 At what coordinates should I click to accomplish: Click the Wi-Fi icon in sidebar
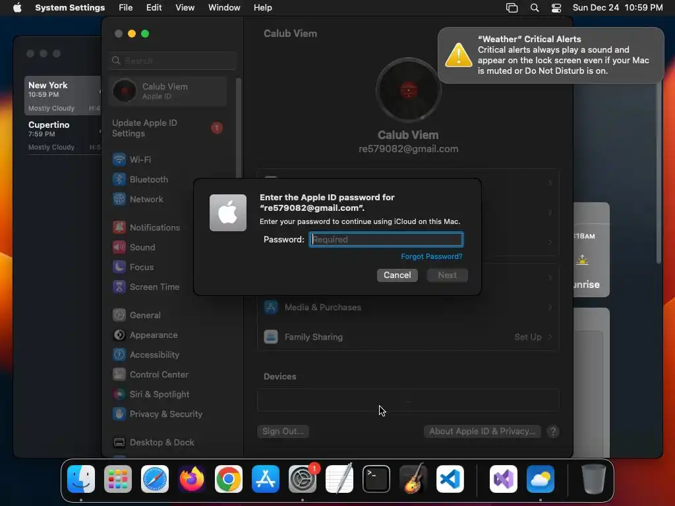pos(119,159)
